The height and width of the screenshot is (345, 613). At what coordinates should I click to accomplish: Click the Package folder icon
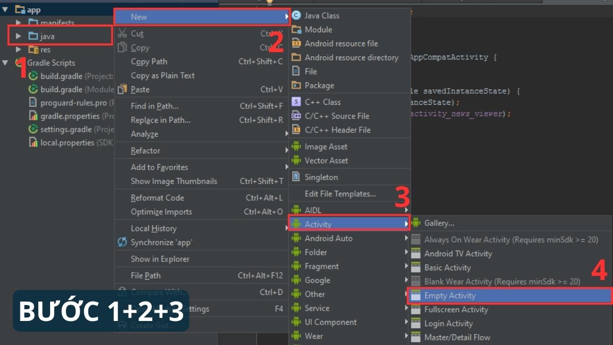[296, 85]
